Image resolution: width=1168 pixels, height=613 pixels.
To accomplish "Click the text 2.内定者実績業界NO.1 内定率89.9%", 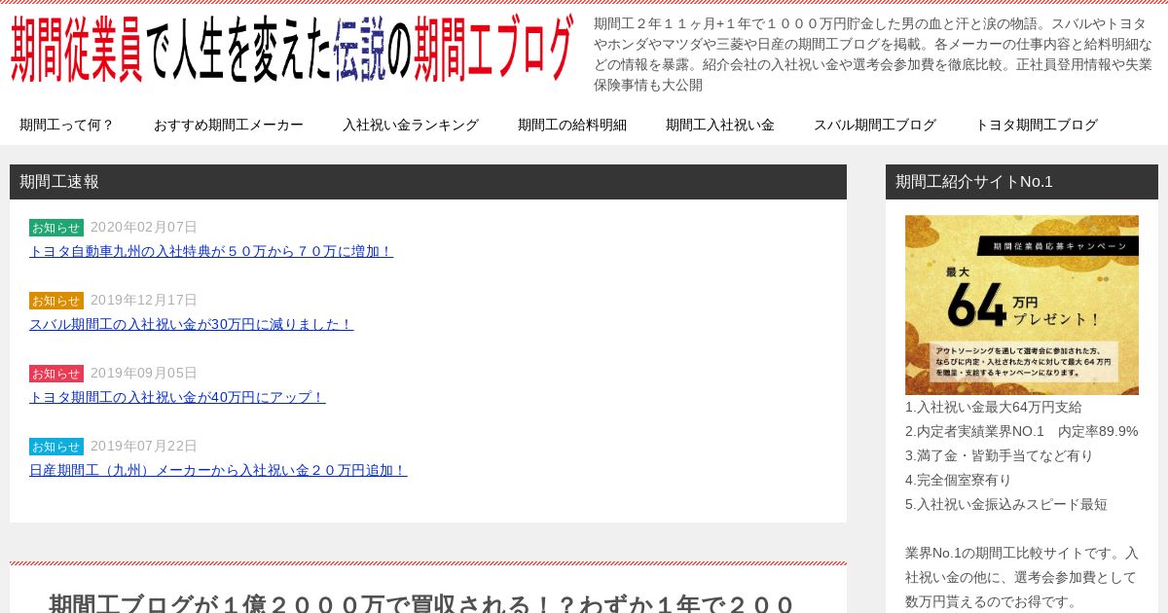I will coord(1022,431).
